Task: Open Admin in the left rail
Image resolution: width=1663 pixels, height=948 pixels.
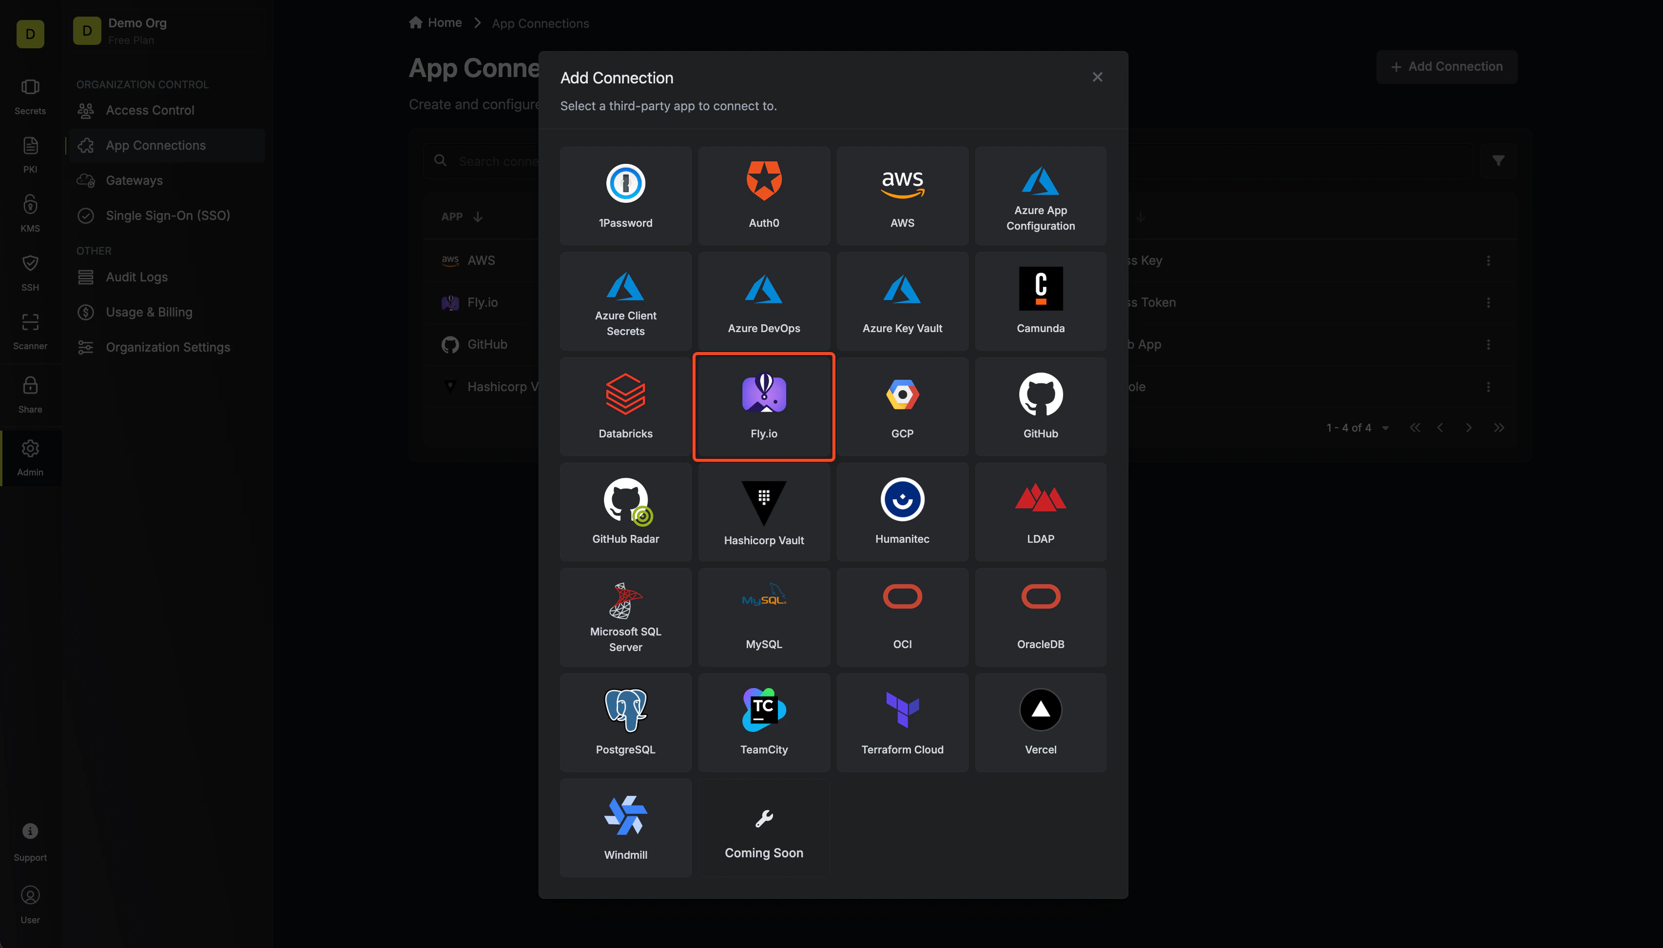Action: (x=30, y=458)
